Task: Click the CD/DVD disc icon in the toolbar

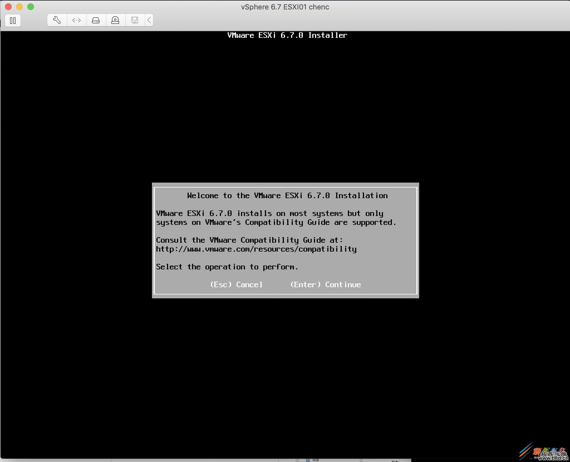Action: 115,20
